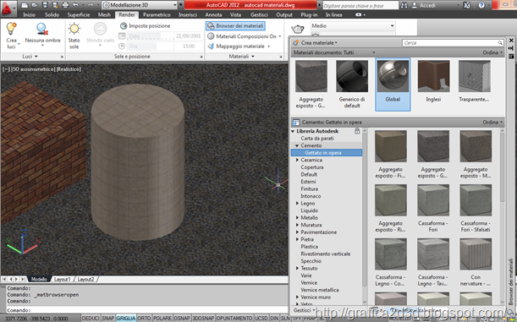517x322 pixels.
Task: Switch to Layout1 tab
Action: tap(63, 279)
